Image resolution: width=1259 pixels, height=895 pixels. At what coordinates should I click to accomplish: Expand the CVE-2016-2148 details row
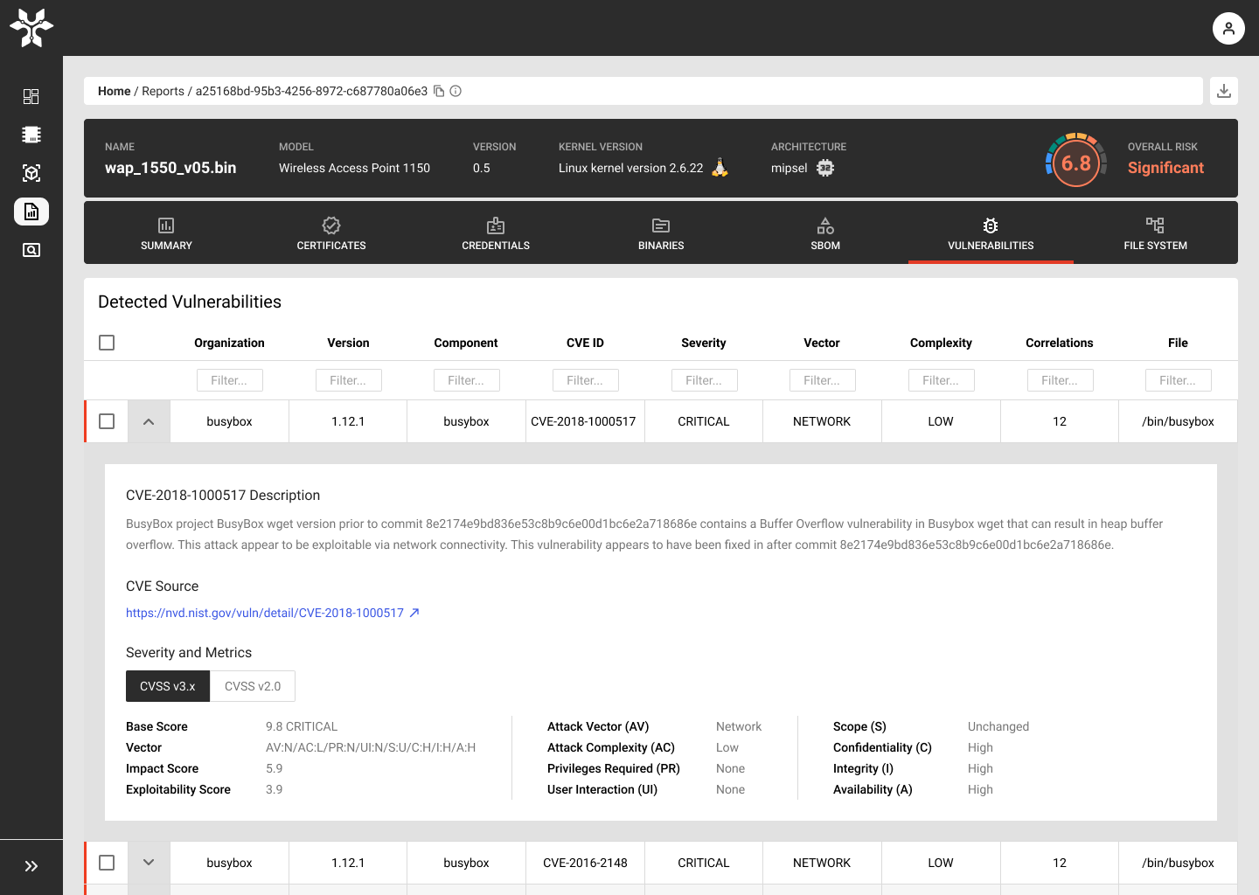[x=148, y=863]
